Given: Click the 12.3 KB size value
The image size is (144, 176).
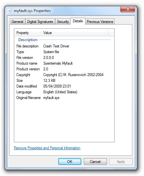Looking at the screenshot, I should point(49,81).
